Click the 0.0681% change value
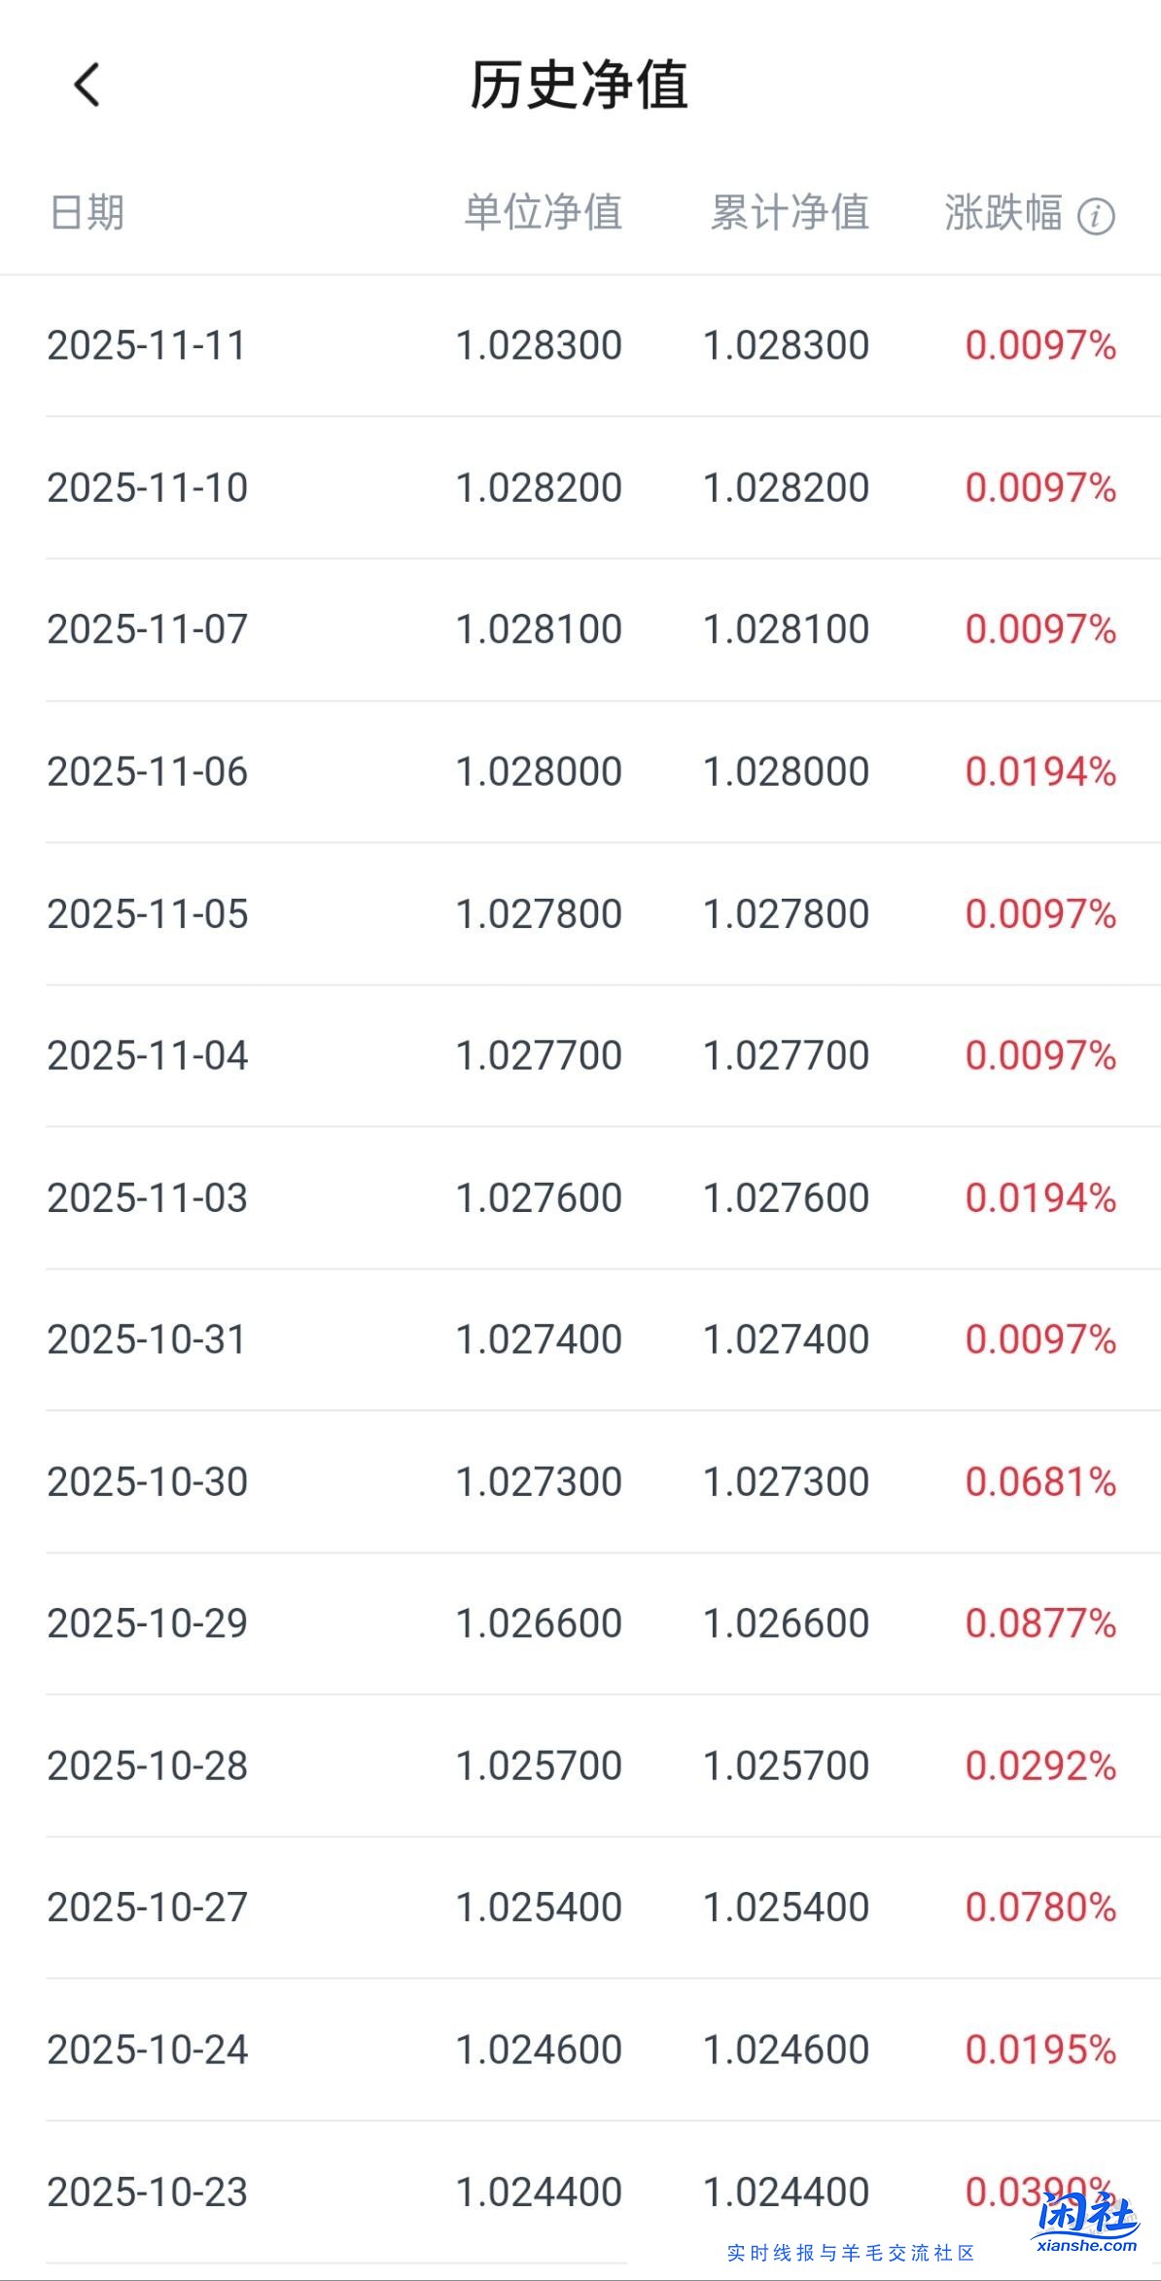 pos(1040,1482)
